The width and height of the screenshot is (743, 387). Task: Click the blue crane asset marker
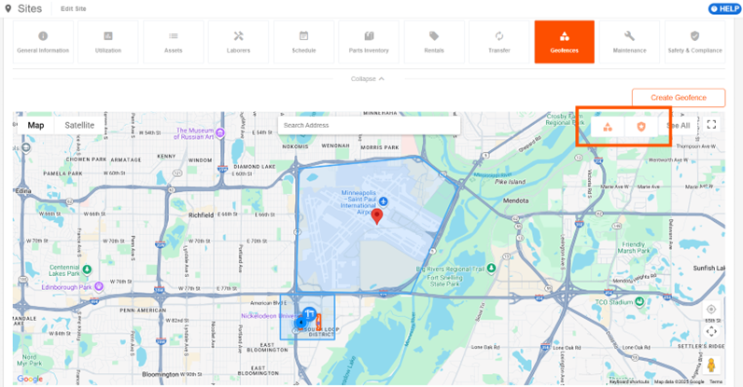point(310,313)
